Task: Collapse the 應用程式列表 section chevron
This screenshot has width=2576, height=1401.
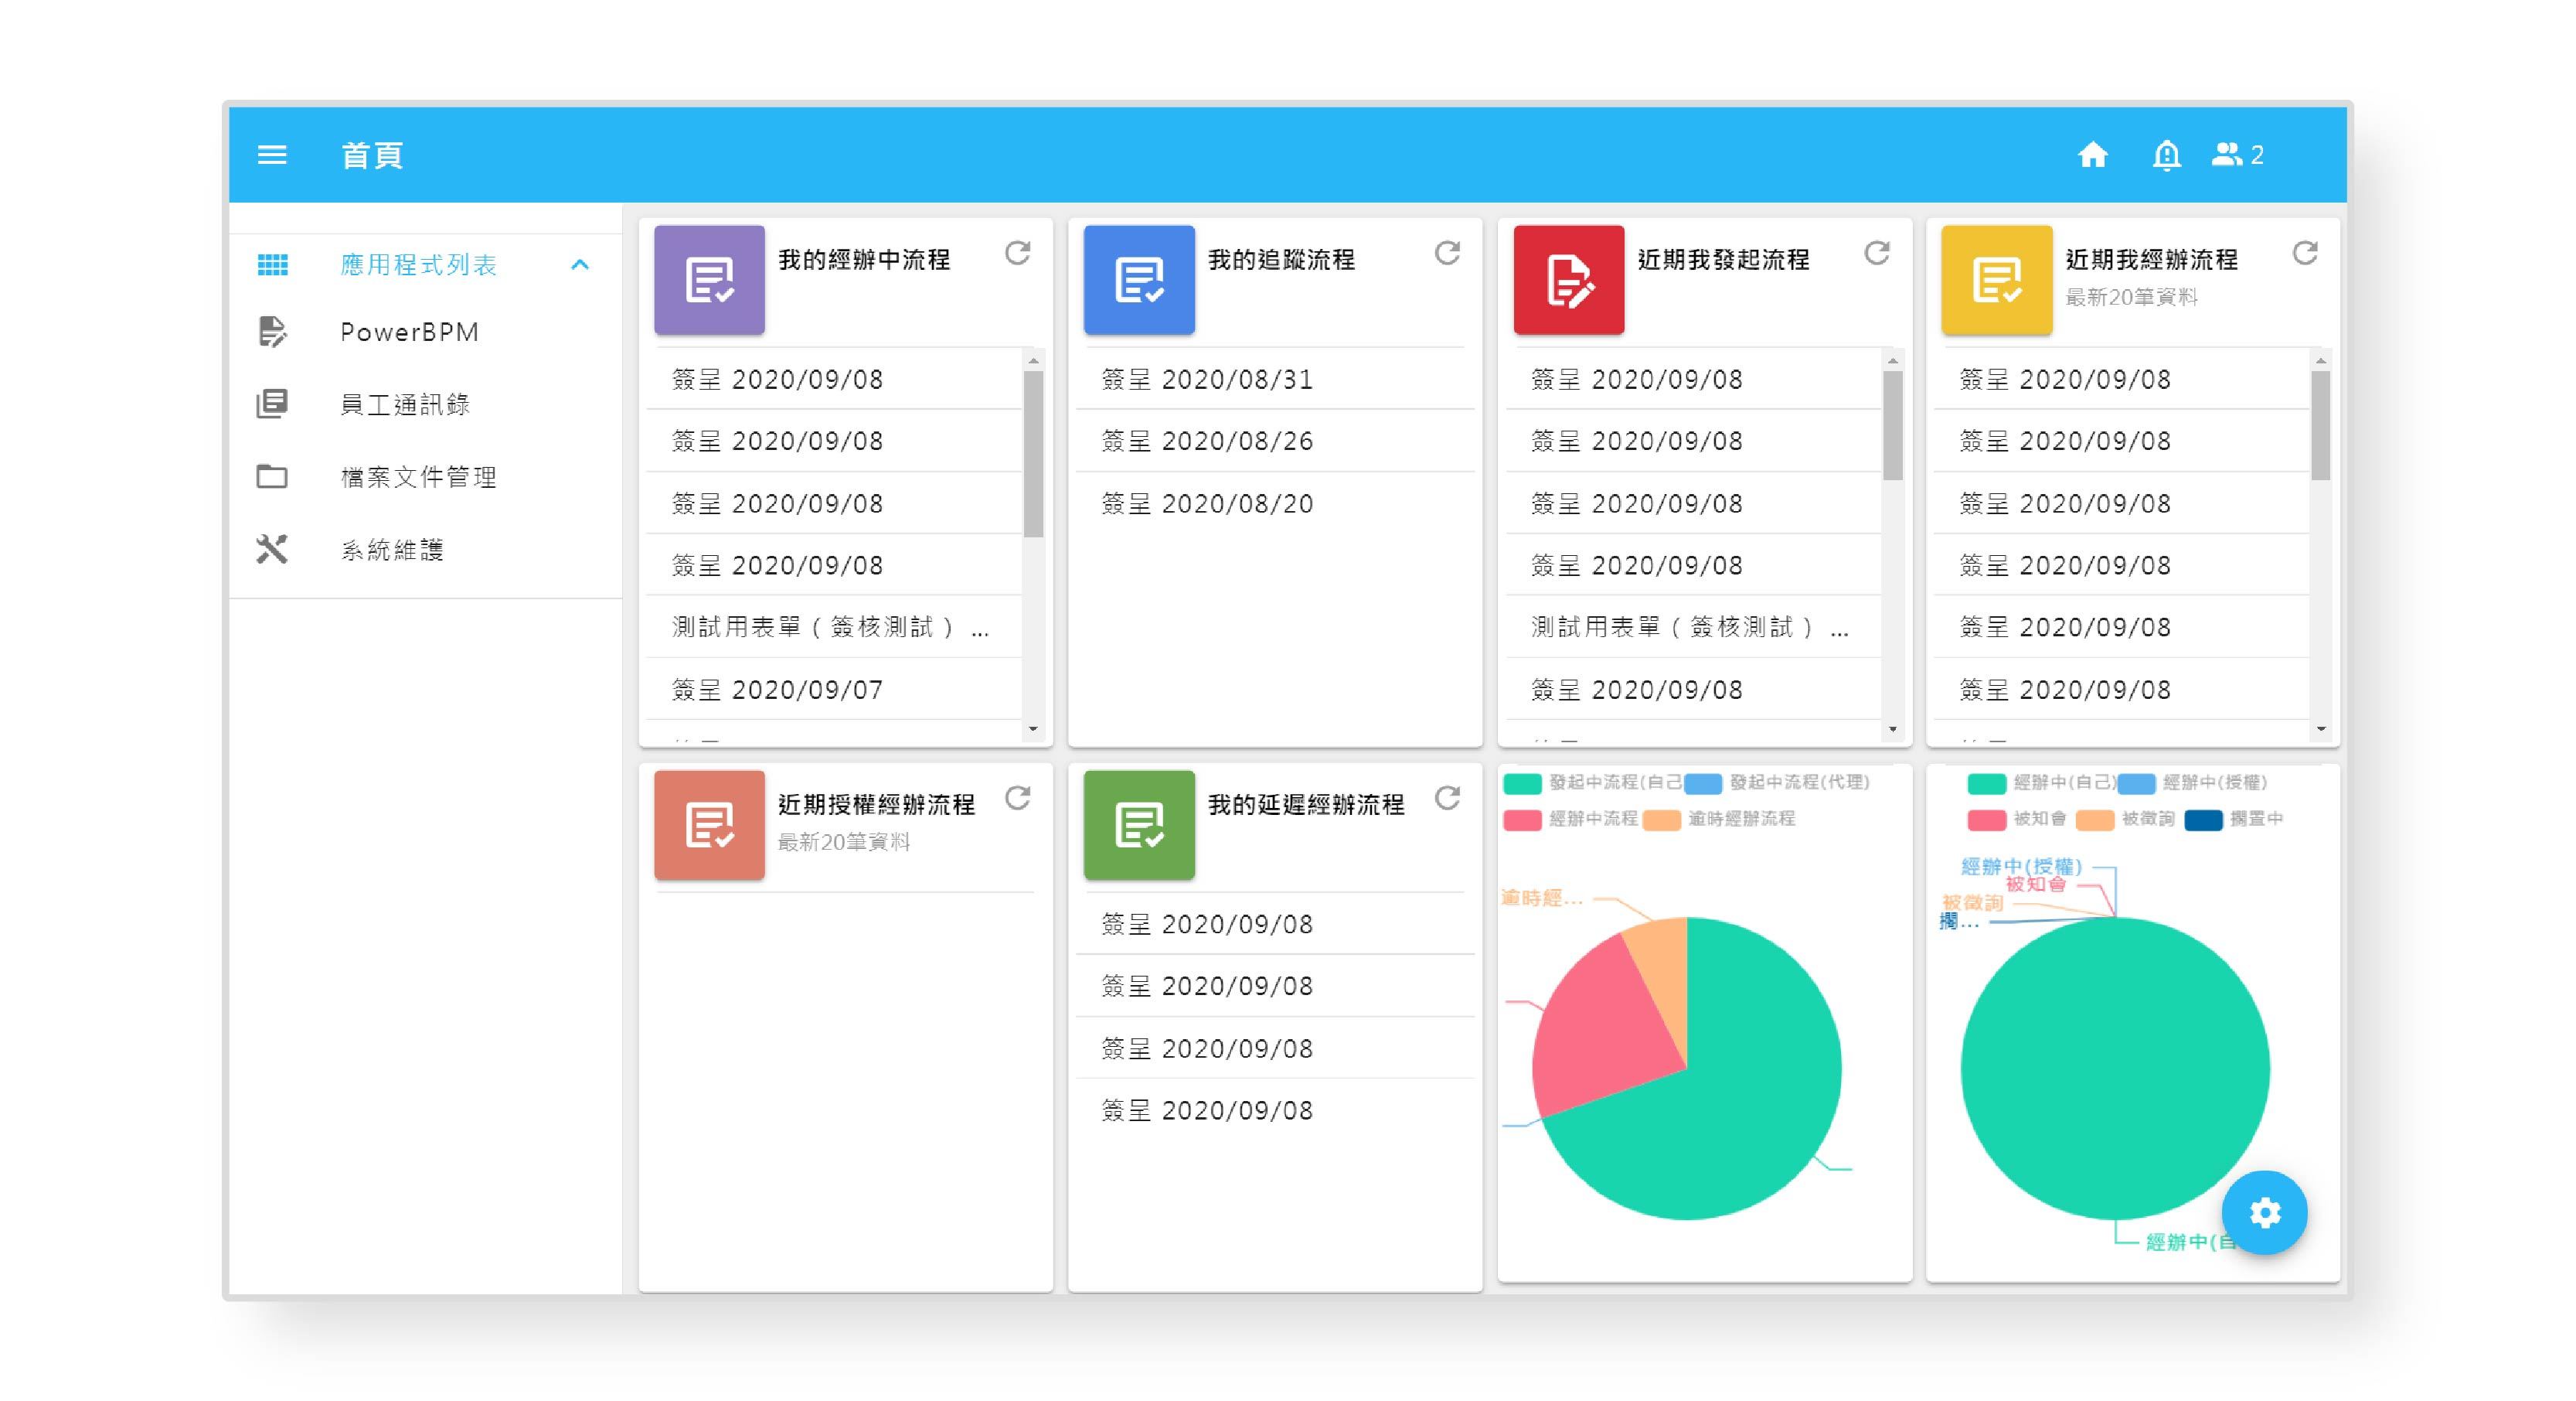Action: (580, 264)
